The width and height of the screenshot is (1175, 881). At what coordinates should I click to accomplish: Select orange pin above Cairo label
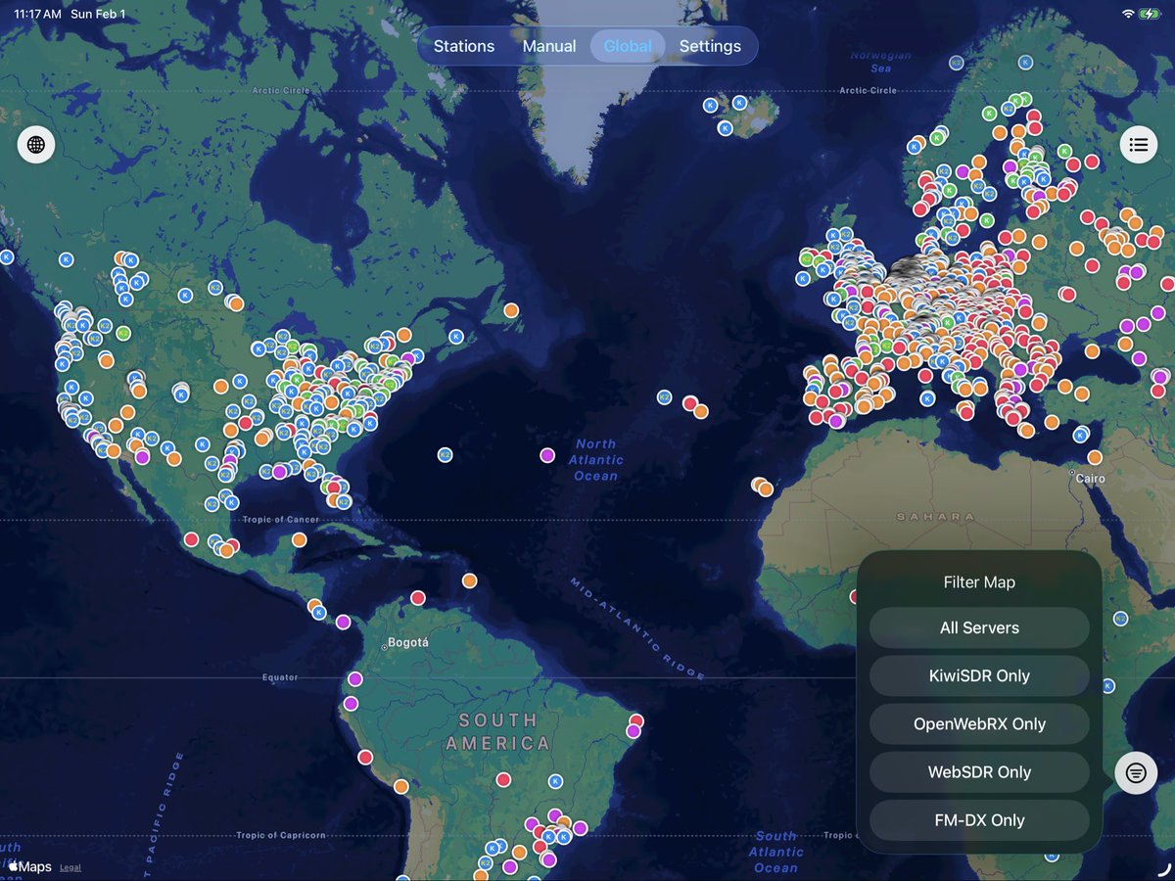(x=1095, y=457)
